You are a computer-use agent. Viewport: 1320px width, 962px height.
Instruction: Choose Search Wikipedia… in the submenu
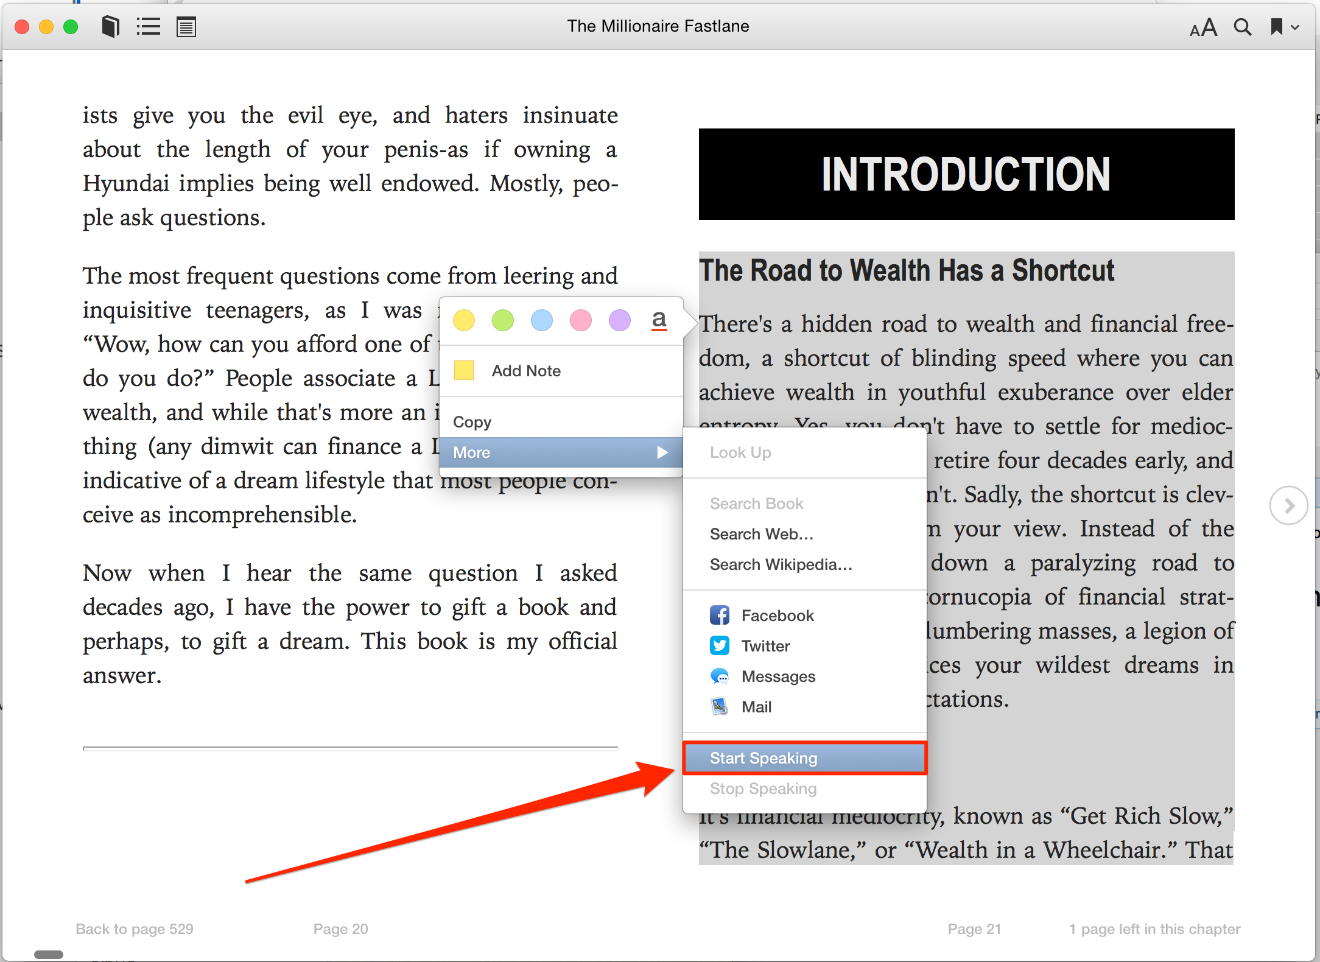tap(805, 564)
